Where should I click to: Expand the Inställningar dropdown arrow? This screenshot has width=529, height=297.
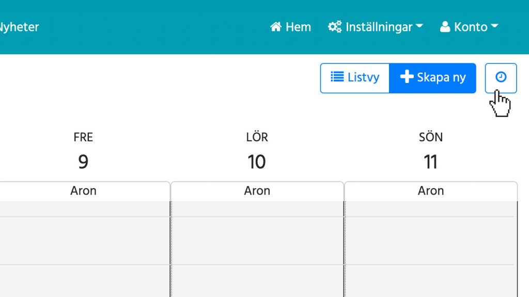coord(419,26)
